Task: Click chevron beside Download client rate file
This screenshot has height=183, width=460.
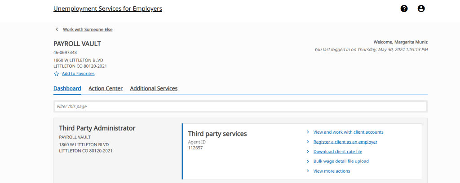Action: (x=308, y=151)
